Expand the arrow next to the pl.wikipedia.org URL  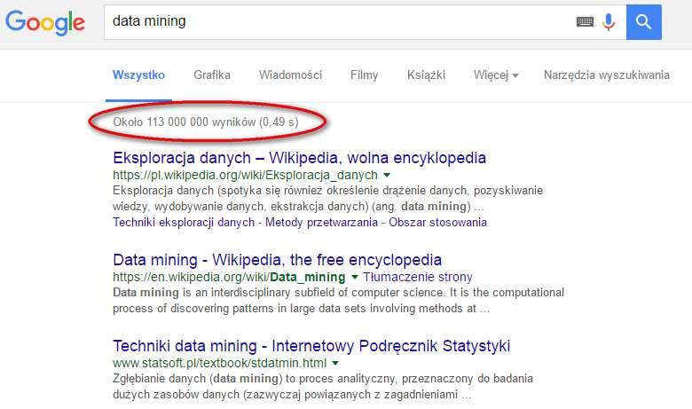387,175
